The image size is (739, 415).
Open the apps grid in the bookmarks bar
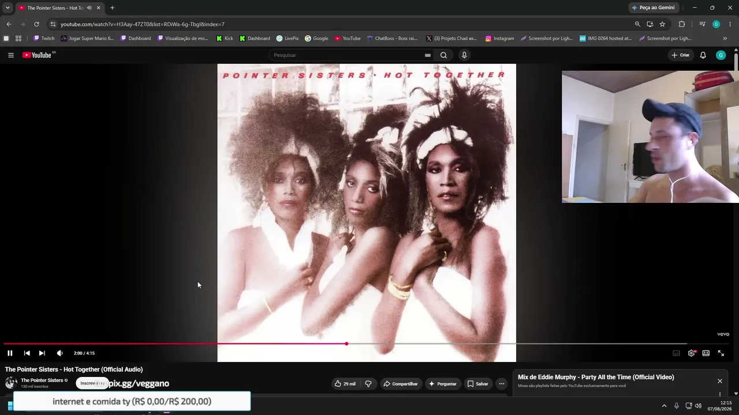point(18,39)
